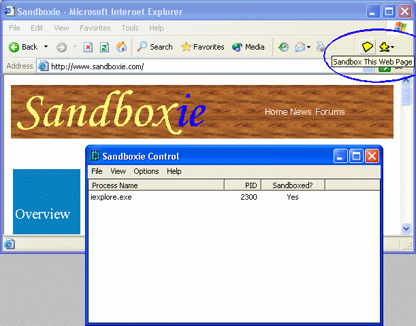Click the yellow star Sandboxie favorites icon
This screenshot has height=326, width=416.
[x=384, y=47]
